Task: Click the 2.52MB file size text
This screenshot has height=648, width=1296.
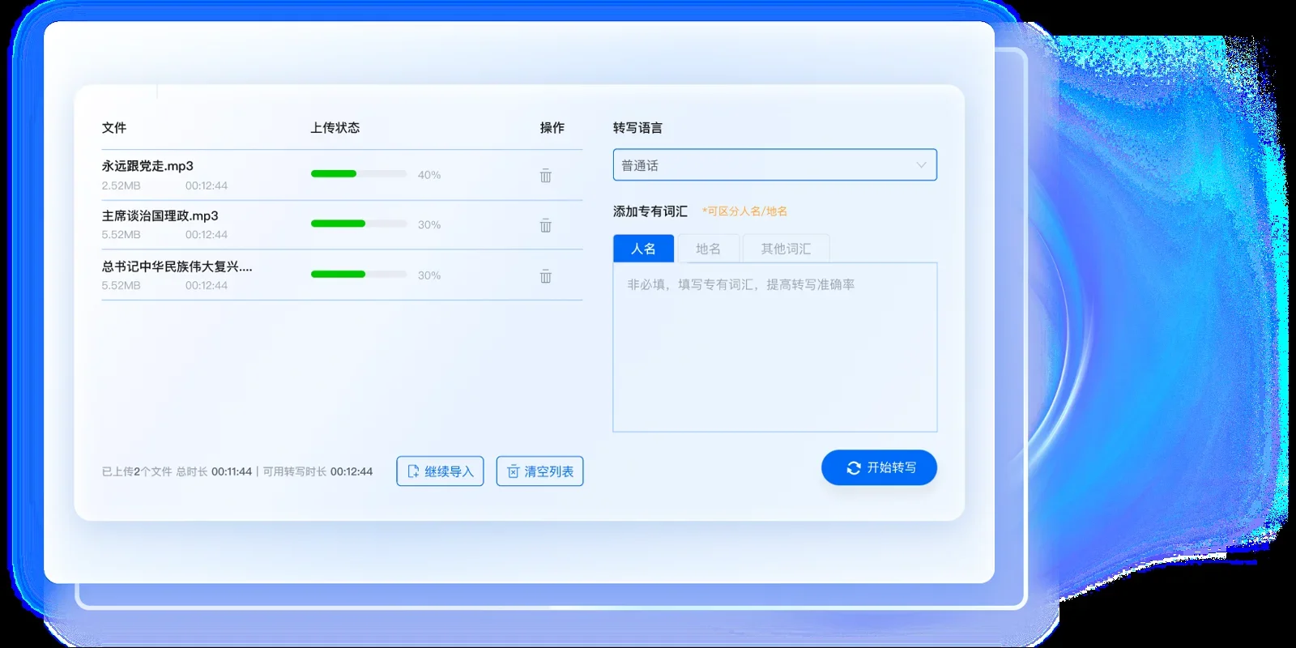Action: 121,185
